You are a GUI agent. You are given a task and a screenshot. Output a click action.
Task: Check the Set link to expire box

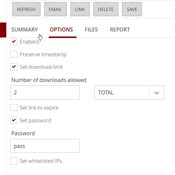pos(14,108)
